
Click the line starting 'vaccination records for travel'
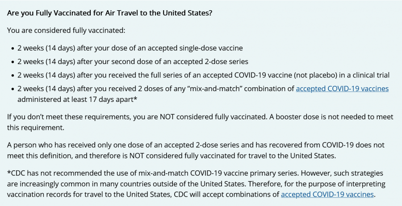(143, 194)
